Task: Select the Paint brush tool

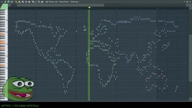Action: [19, 2]
